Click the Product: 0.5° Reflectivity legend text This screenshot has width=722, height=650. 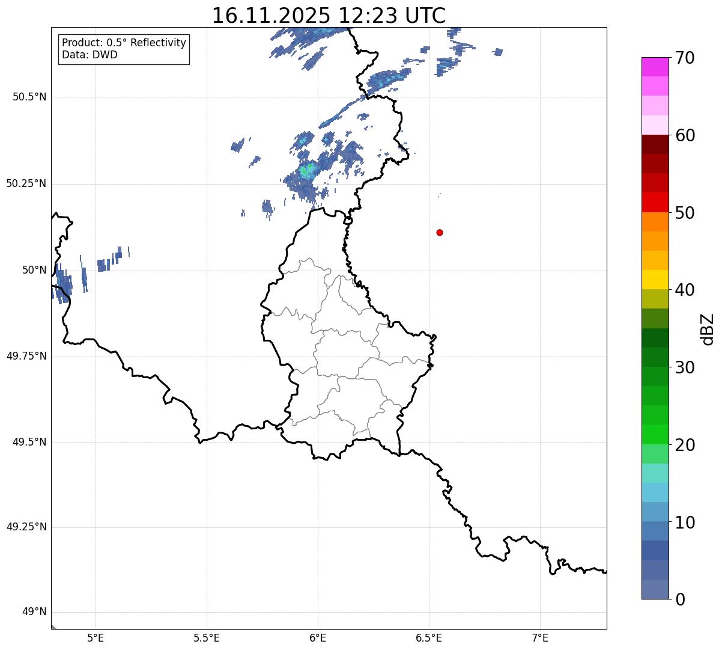pos(124,43)
